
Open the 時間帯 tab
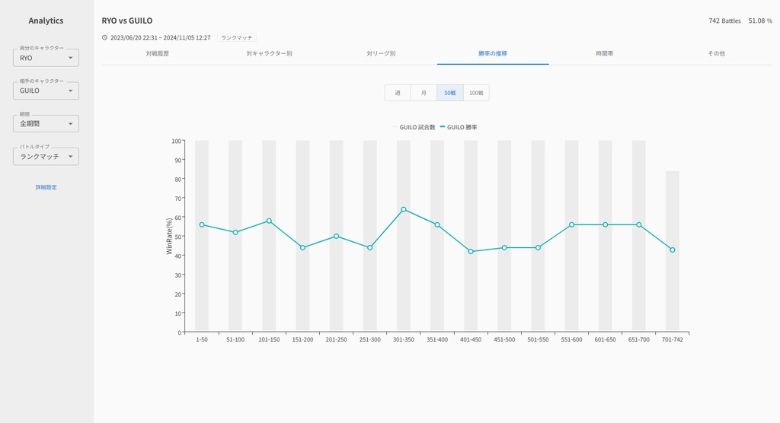click(x=605, y=54)
